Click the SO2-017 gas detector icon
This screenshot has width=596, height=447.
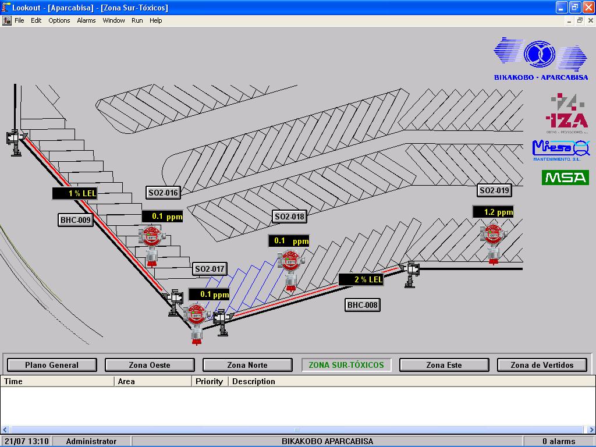pyautogui.click(x=197, y=324)
